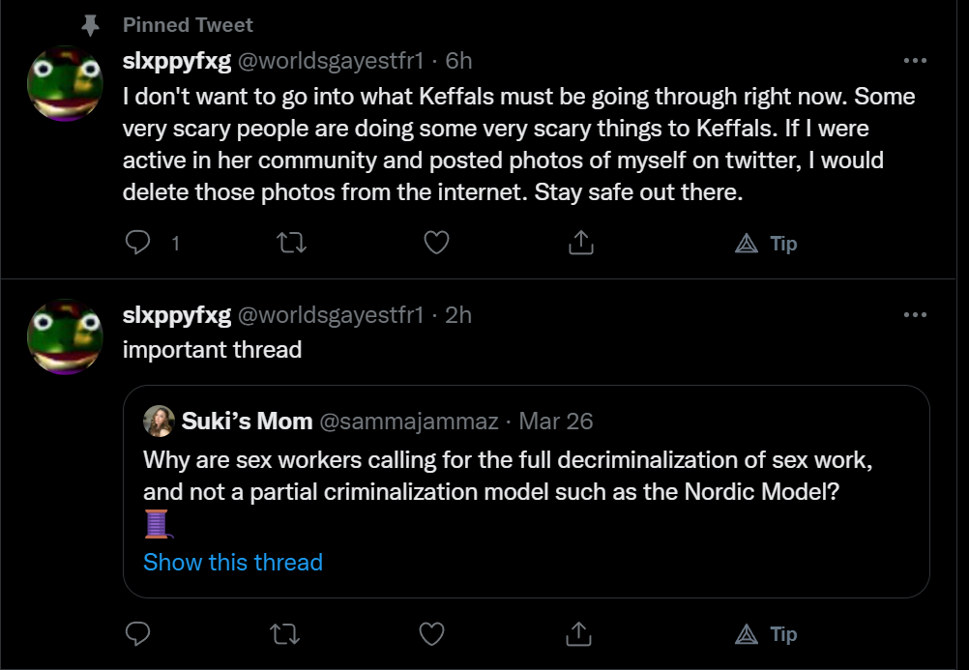Open slxppyfxg avatar on the pinned tweet
The width and height of the screenshot is (969, 670).
point(65,84)
